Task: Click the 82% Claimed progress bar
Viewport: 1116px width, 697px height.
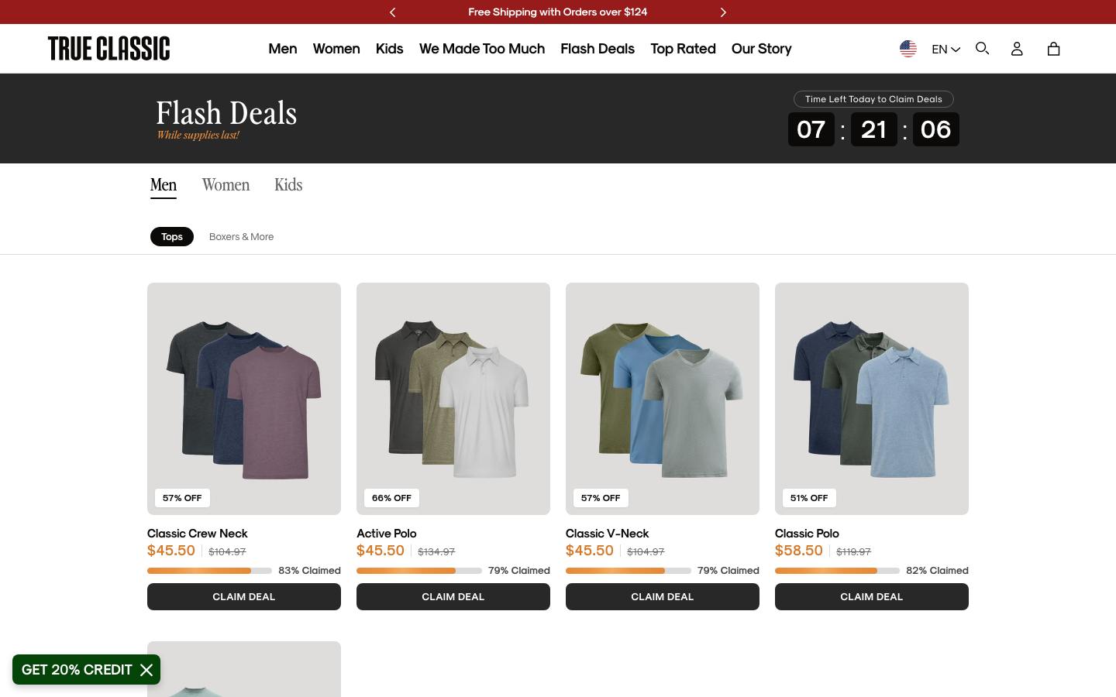Action: (837, 571)
